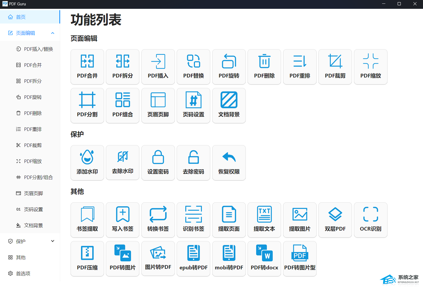Open 其他 in the sidebar menu

tap(21, 257)
